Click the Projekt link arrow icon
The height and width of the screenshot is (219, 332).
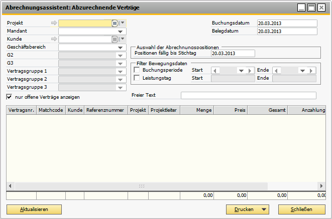point(54,23)
